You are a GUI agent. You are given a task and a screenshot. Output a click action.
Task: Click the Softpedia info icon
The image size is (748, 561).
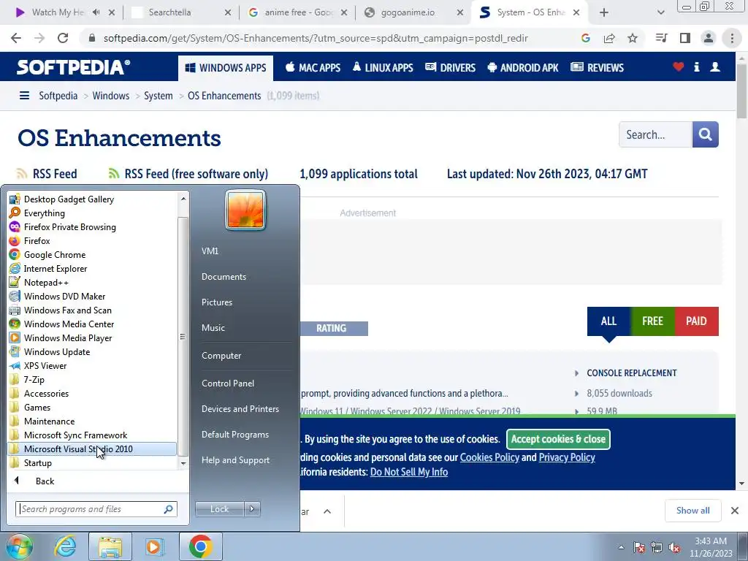pyautogui.click(x=697, y=67)
